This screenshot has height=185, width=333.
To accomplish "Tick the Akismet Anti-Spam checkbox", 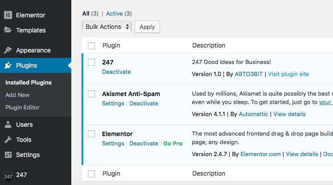I will (x=91, y=94).
